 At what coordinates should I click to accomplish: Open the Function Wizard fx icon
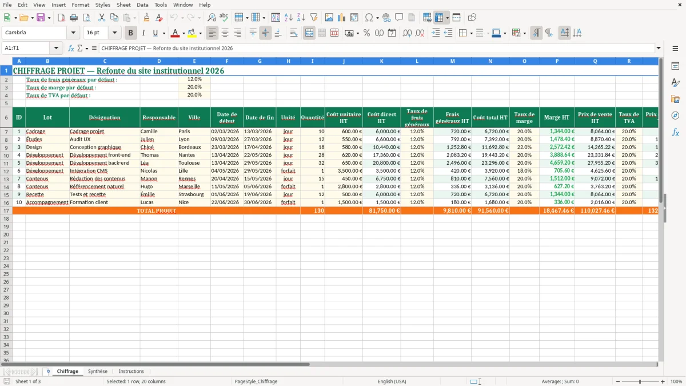click(x=71, y=48)
